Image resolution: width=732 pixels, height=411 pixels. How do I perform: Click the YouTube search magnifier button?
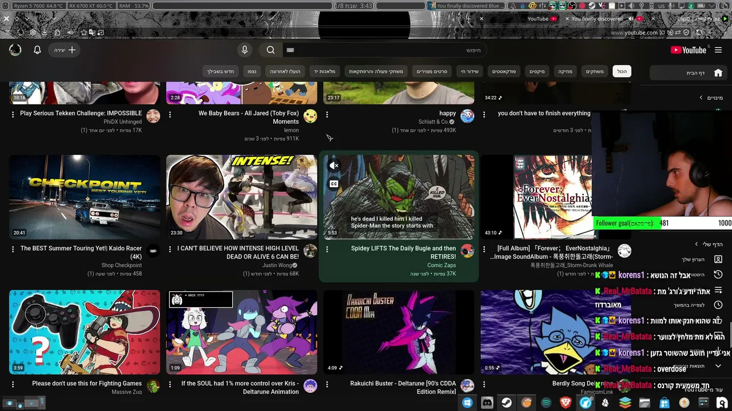tap(270, 50)
